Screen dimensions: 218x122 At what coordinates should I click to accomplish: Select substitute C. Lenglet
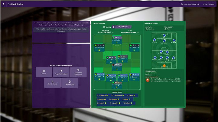115,103
